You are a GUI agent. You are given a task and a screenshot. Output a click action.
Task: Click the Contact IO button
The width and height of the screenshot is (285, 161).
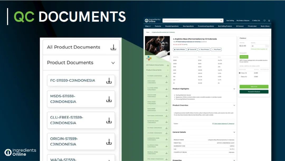192,49
